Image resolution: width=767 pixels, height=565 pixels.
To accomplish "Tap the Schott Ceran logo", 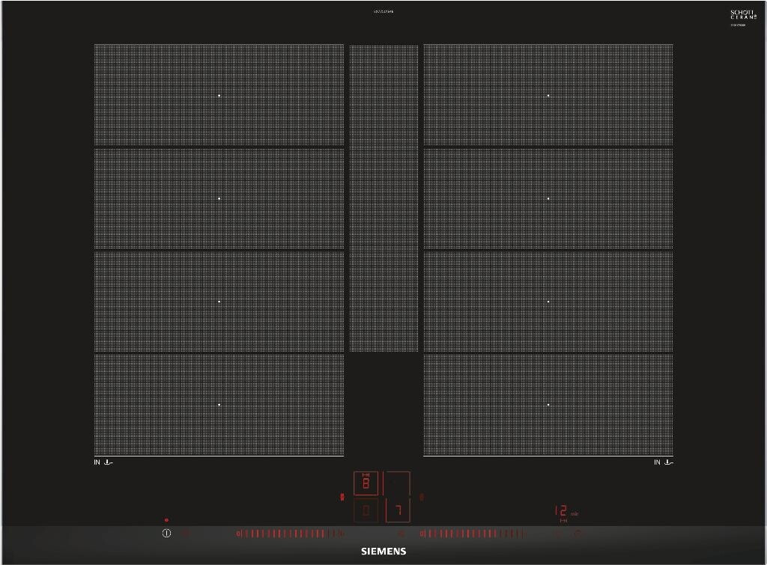I will click(743, 16).
